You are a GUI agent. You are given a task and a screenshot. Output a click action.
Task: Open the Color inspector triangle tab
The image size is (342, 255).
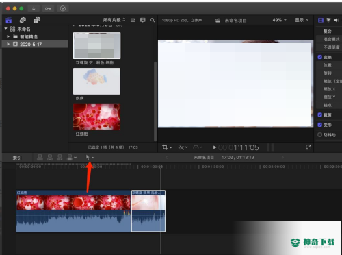pos(328,20)
